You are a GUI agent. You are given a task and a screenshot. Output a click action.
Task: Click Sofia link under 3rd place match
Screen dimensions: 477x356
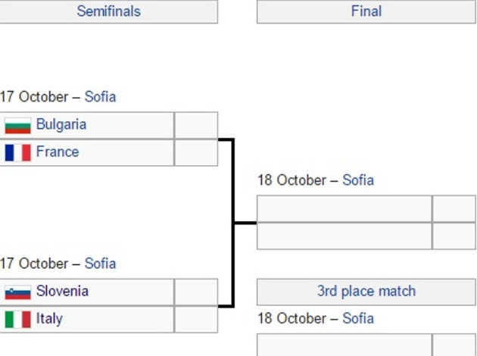pyautogui.click(x=358, y=318)
